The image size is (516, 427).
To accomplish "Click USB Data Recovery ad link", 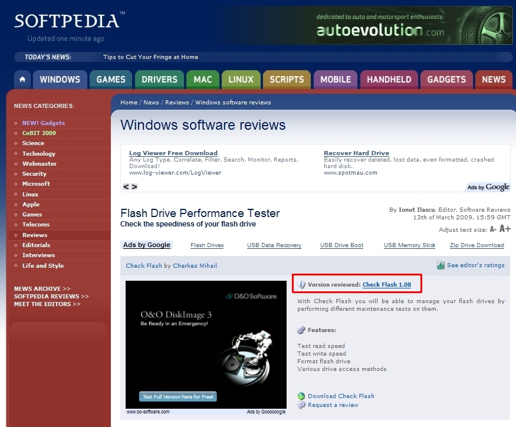I will click(x=274, y=245).
